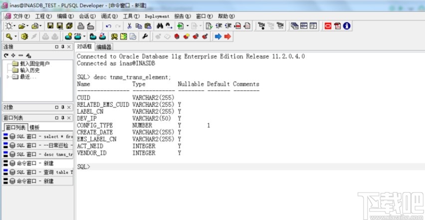This screenshot has height=220, width=425.
Task: Click the Copy icon
Action: tap(139, 26)
